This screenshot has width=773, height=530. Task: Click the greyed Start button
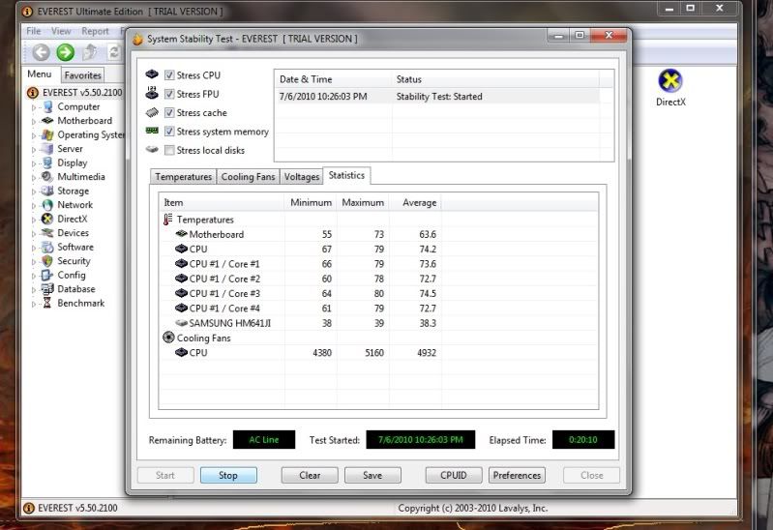click(x=165, y=475)
